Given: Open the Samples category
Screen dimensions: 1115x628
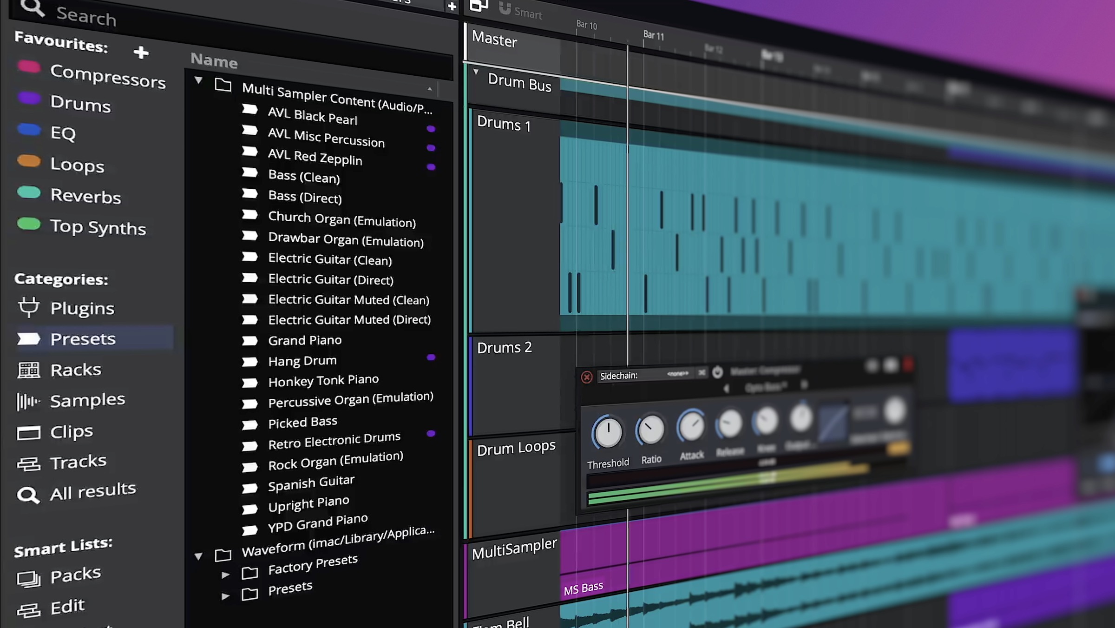Looking at the screenshot, I should pyautogui.click(x=87, y=400).
